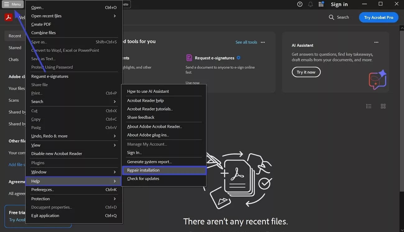Click Try it now for AI Assistant

306,72
